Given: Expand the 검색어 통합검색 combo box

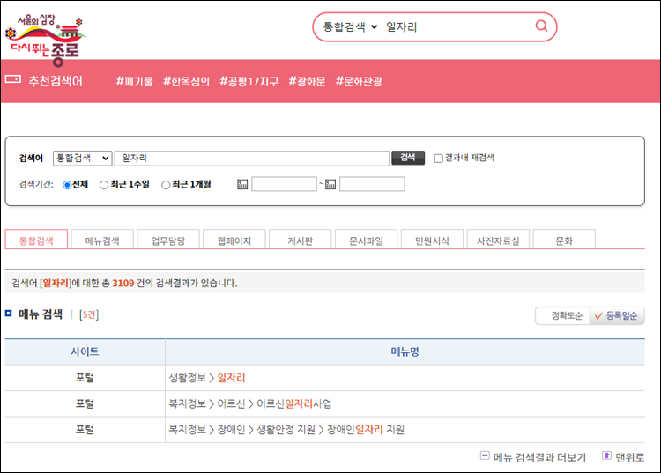Looking at the screenshot, I should [83, 159].
